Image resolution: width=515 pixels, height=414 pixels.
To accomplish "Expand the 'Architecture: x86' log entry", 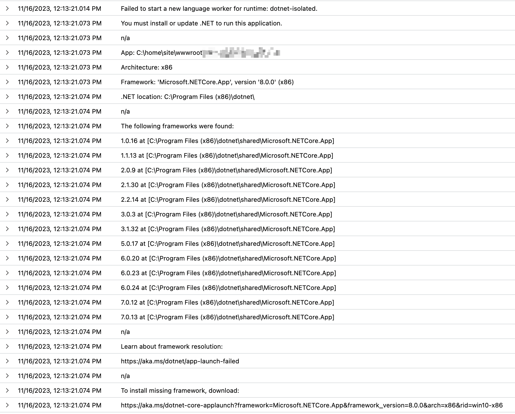I will [x=7, y=67].
